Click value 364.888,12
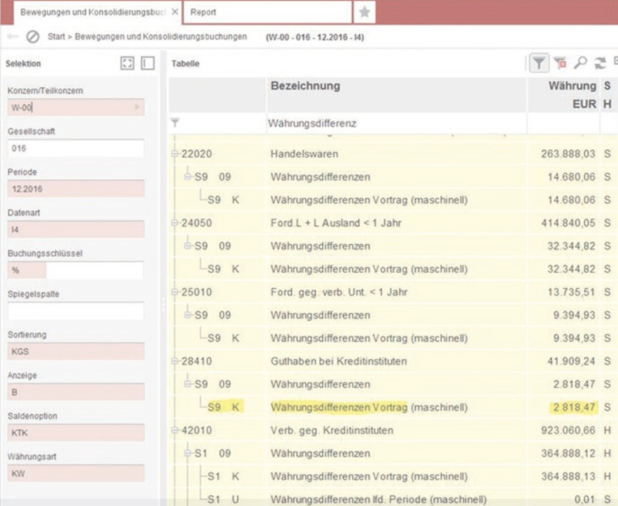 [x=568, y=453]
